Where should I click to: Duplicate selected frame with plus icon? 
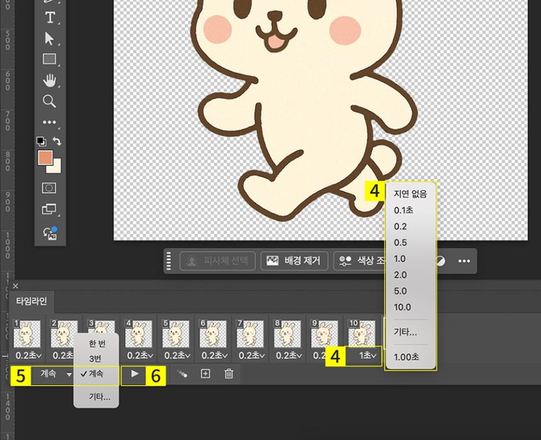tap(205, 374)
